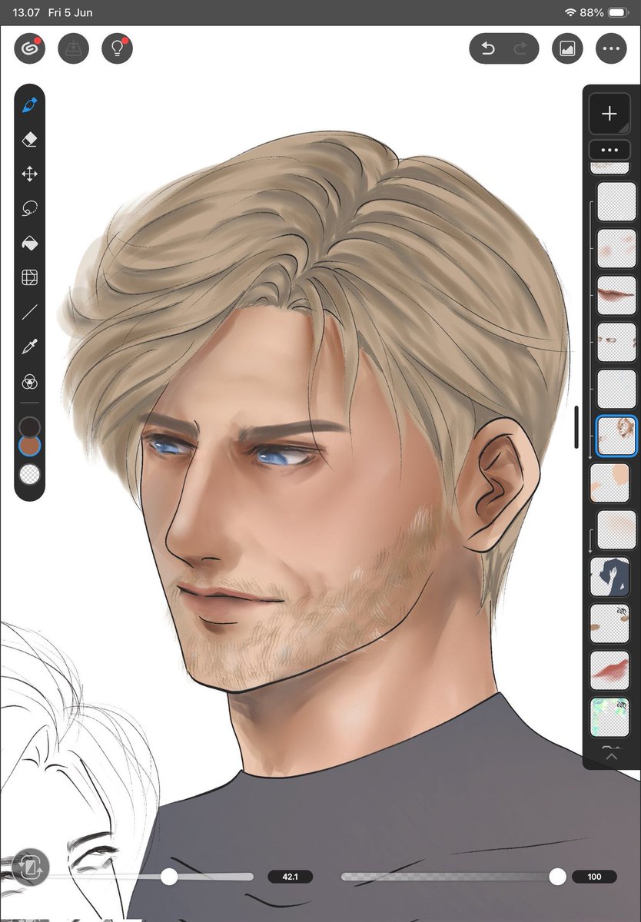Tap the Wi-Fi status icon
Viewport: 641px width, 922px height.
click(570, 13)
